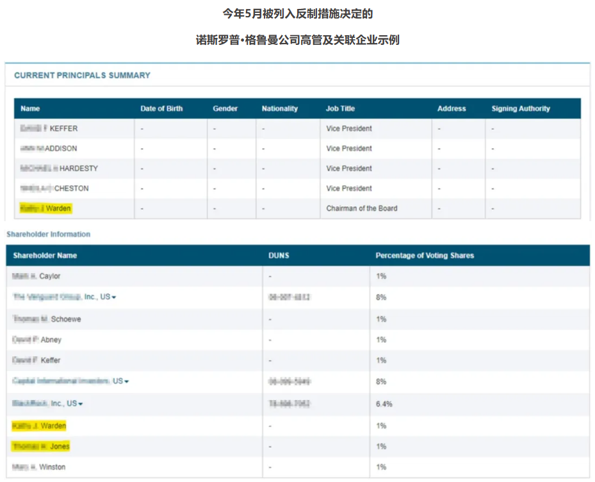Select the KEFFER name in the principals table
The width and height of the screenshot is (595, 482).
pyautogui.click(x=49, y=128)
